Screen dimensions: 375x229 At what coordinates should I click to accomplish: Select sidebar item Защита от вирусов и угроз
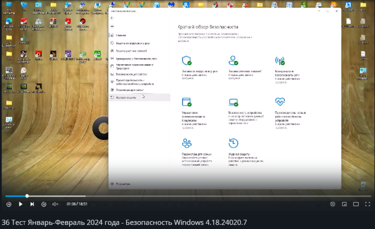pos(139,43)
